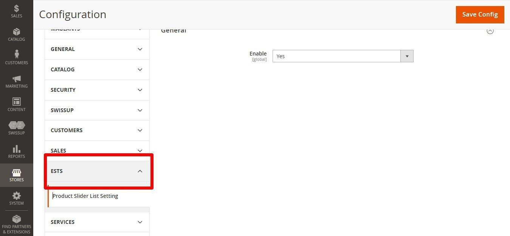Open the Reports bar chart icon
Image resolution: width=510 pixels, height=236 pixels.
tap(16, 151)
